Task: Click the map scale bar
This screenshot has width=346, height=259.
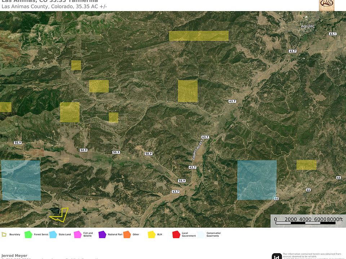Action: pyautogui.click(x=308, y=221)
